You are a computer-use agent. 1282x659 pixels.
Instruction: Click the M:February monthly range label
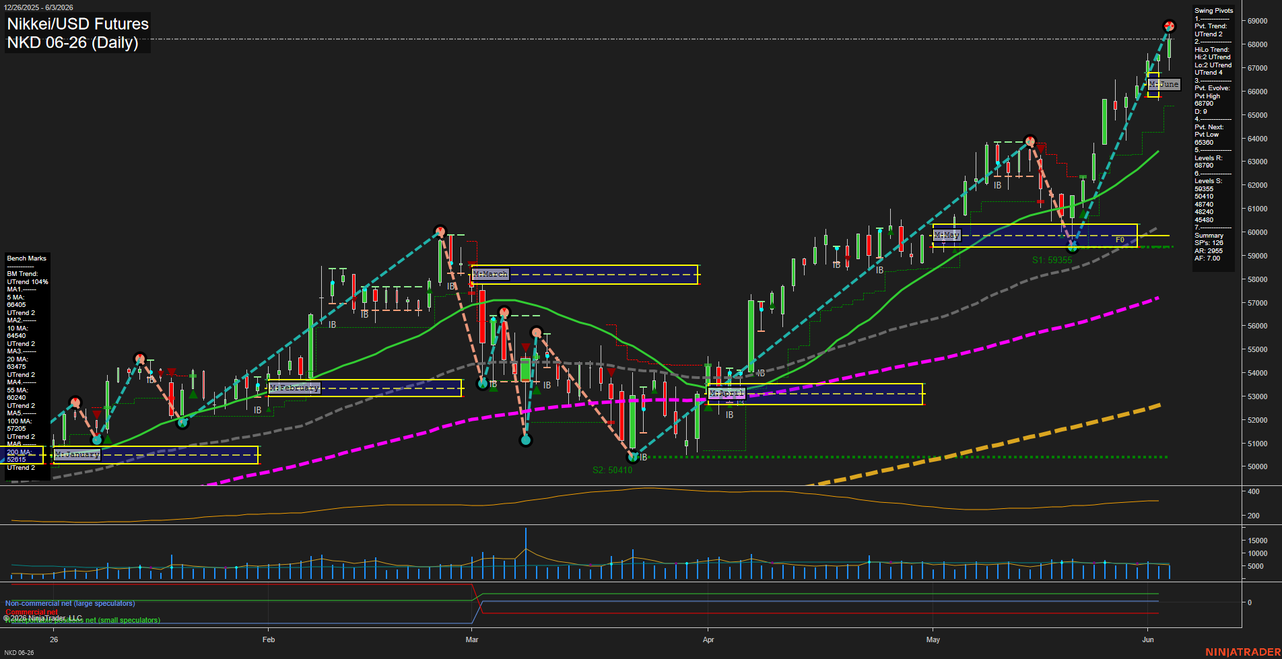[x=294, y=388]
